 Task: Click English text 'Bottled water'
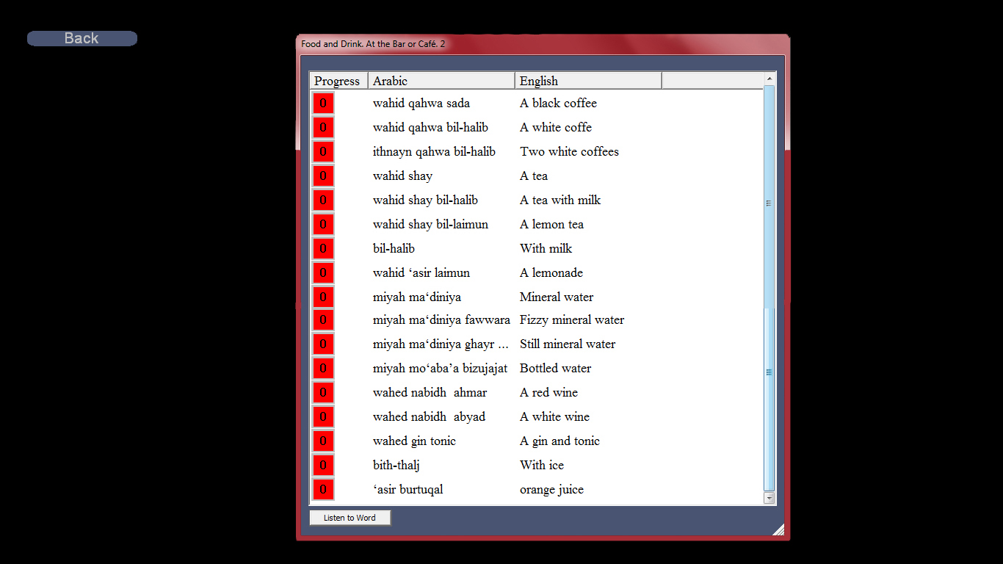pyautogui.click(x=555, y=369)
